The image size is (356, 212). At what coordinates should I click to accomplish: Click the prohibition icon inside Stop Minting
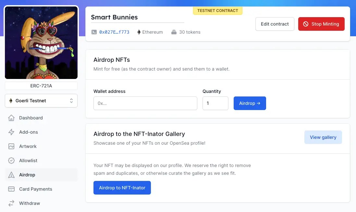pos(305,24)
